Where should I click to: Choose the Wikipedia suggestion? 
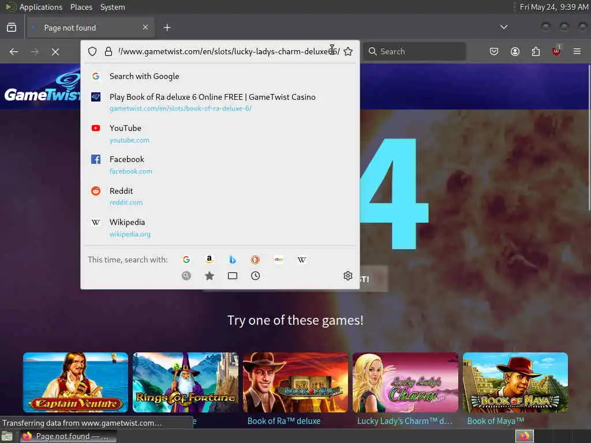(220, 227)
